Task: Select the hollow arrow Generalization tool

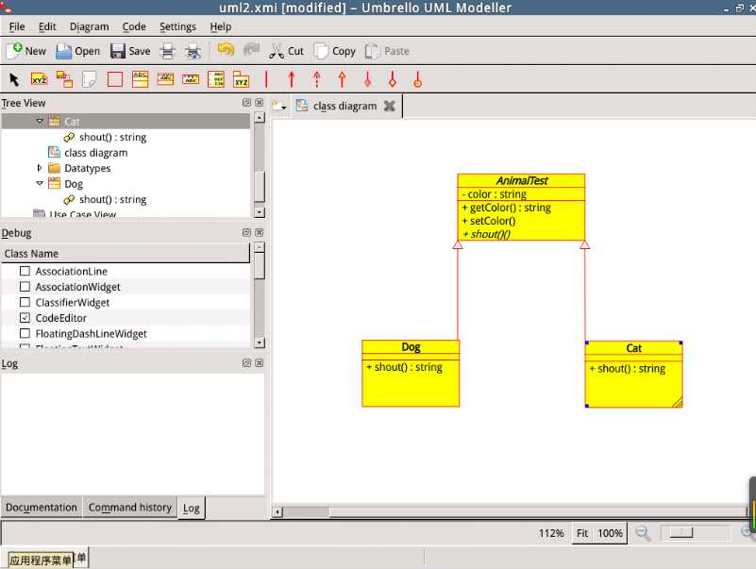Action: (342, 79)
